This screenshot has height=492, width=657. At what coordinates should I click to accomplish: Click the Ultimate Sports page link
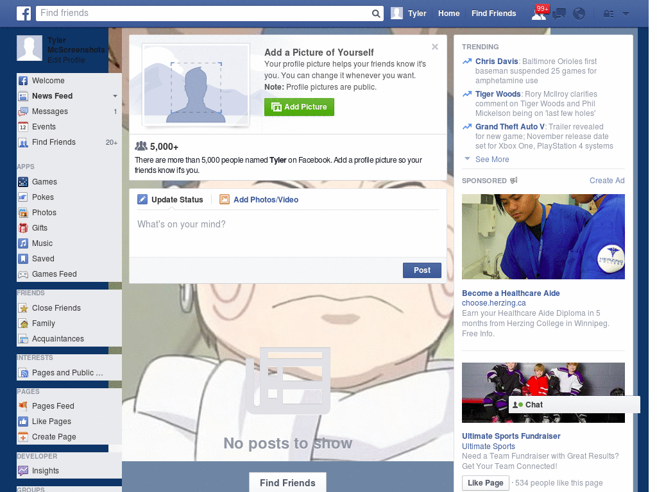[488, 447]
